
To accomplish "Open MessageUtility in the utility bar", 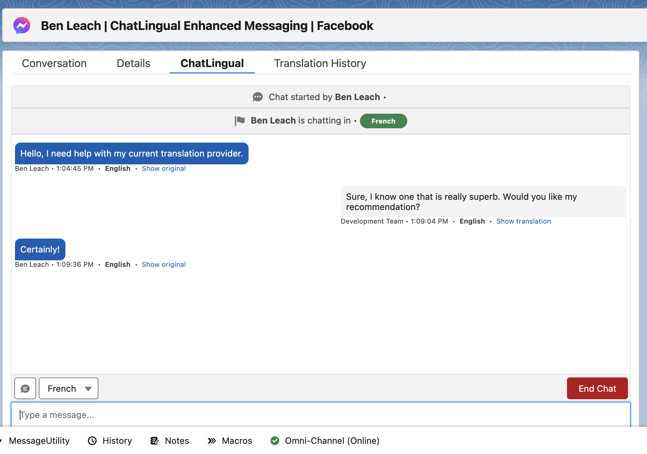I will click(x=39, y=441).
